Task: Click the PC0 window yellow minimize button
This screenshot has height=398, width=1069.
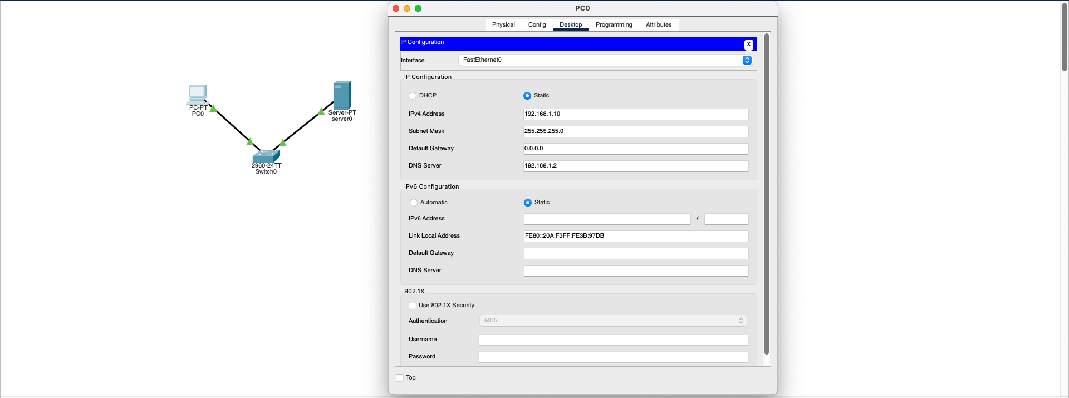Action: 407,8
